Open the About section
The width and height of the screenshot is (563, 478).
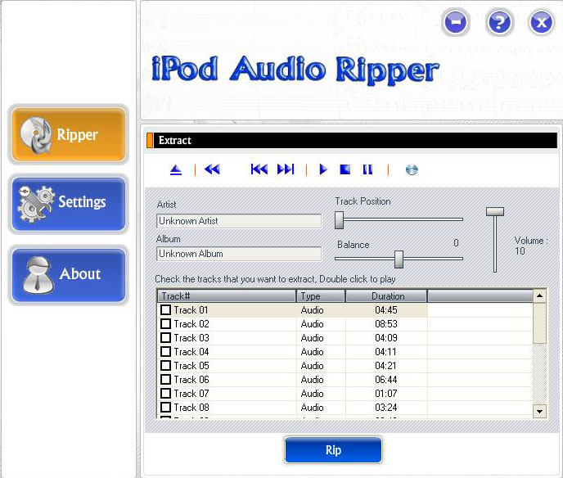point(69,275)
